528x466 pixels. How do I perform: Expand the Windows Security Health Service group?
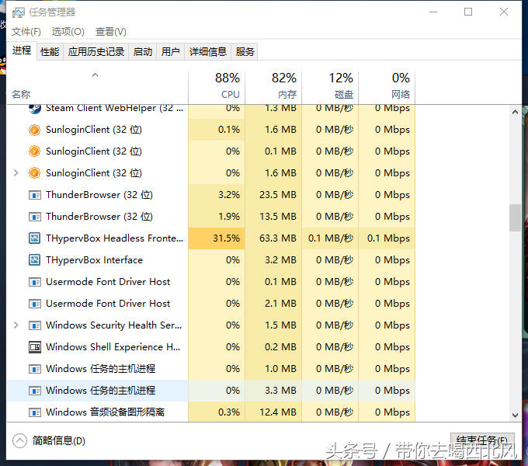(16, 325)
